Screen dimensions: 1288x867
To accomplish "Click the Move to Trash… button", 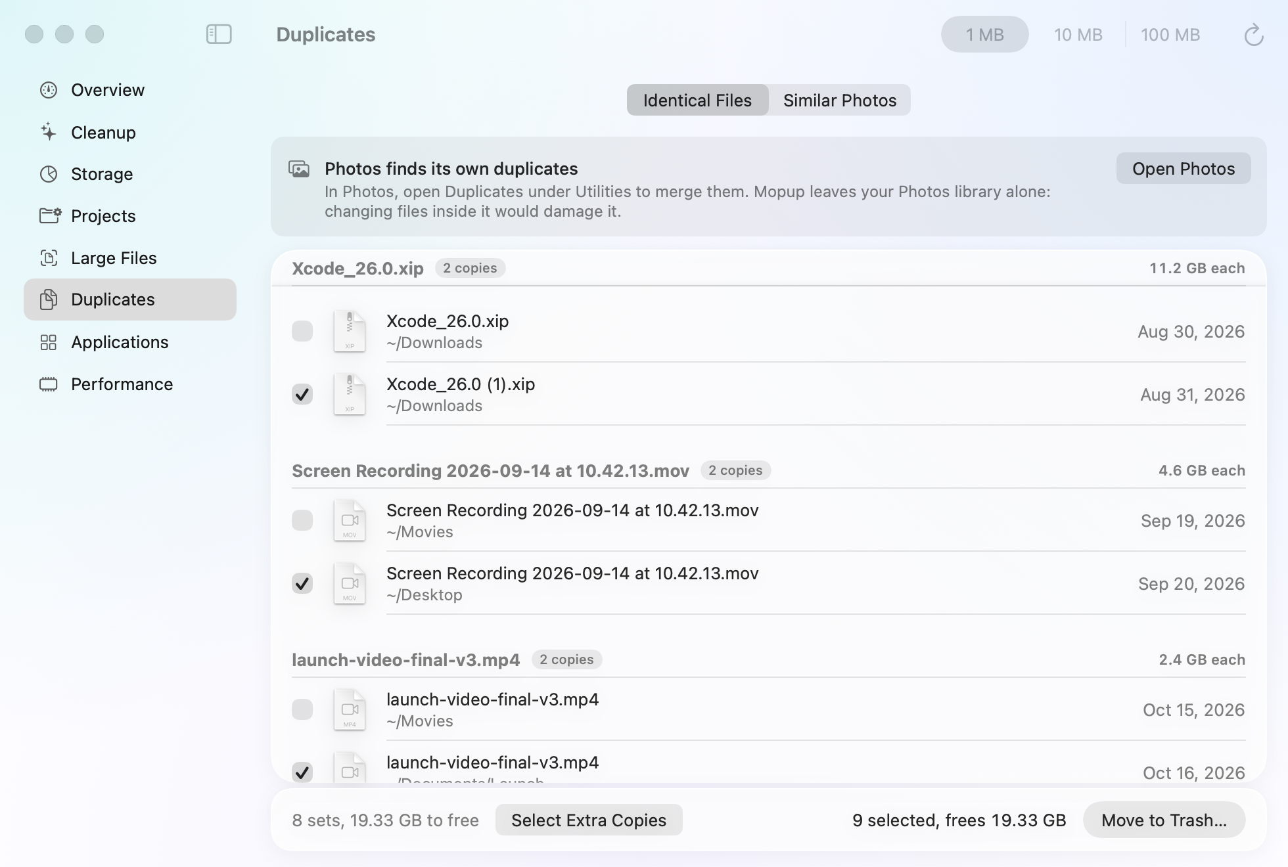I will tap(1164, 820).
